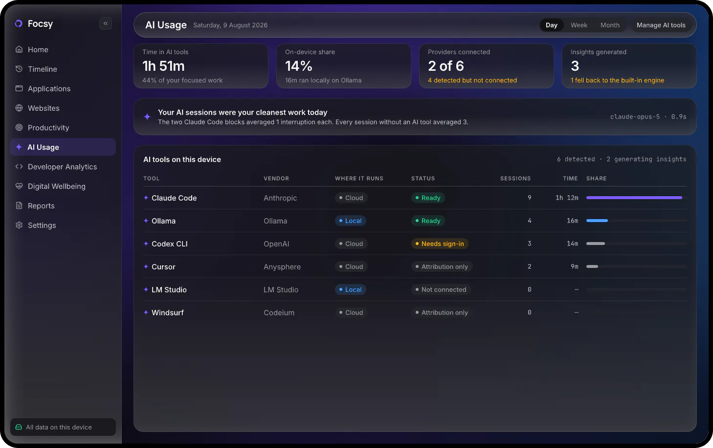Click the Needs sign-in status for Codex CLI

click(440, 244)
